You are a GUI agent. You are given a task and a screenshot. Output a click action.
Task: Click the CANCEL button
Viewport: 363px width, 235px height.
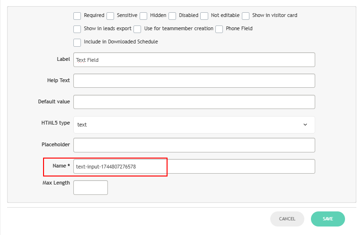point(287,219)
